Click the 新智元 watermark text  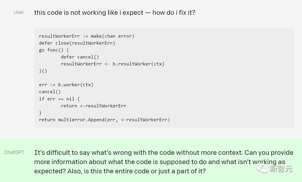(x=281, y=169)
